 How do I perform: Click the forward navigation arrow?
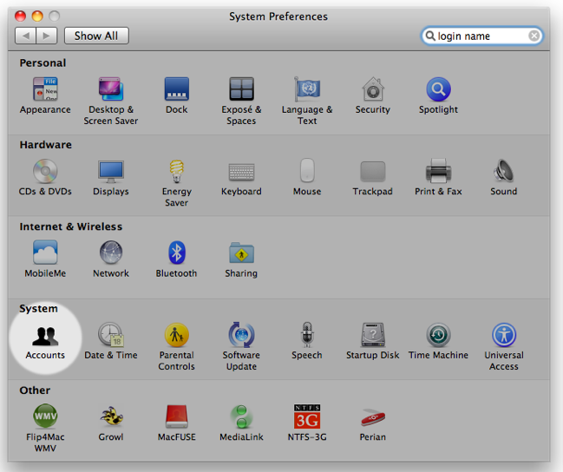click(46, 36)
